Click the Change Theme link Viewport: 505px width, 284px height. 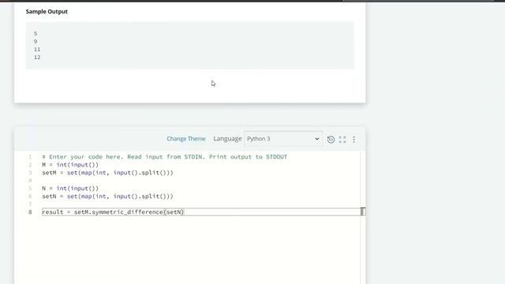click(186, 139)
